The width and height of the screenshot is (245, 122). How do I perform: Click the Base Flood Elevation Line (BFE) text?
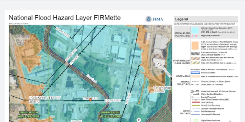(x=215, y=100)
